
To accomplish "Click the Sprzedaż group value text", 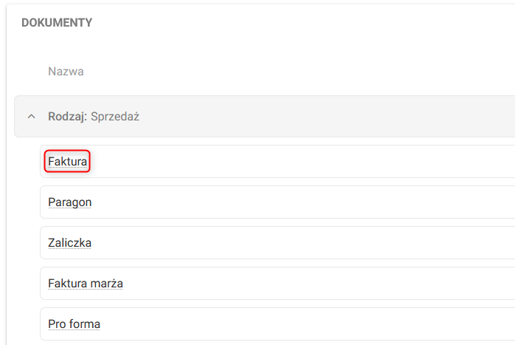I will pos(115,117).
